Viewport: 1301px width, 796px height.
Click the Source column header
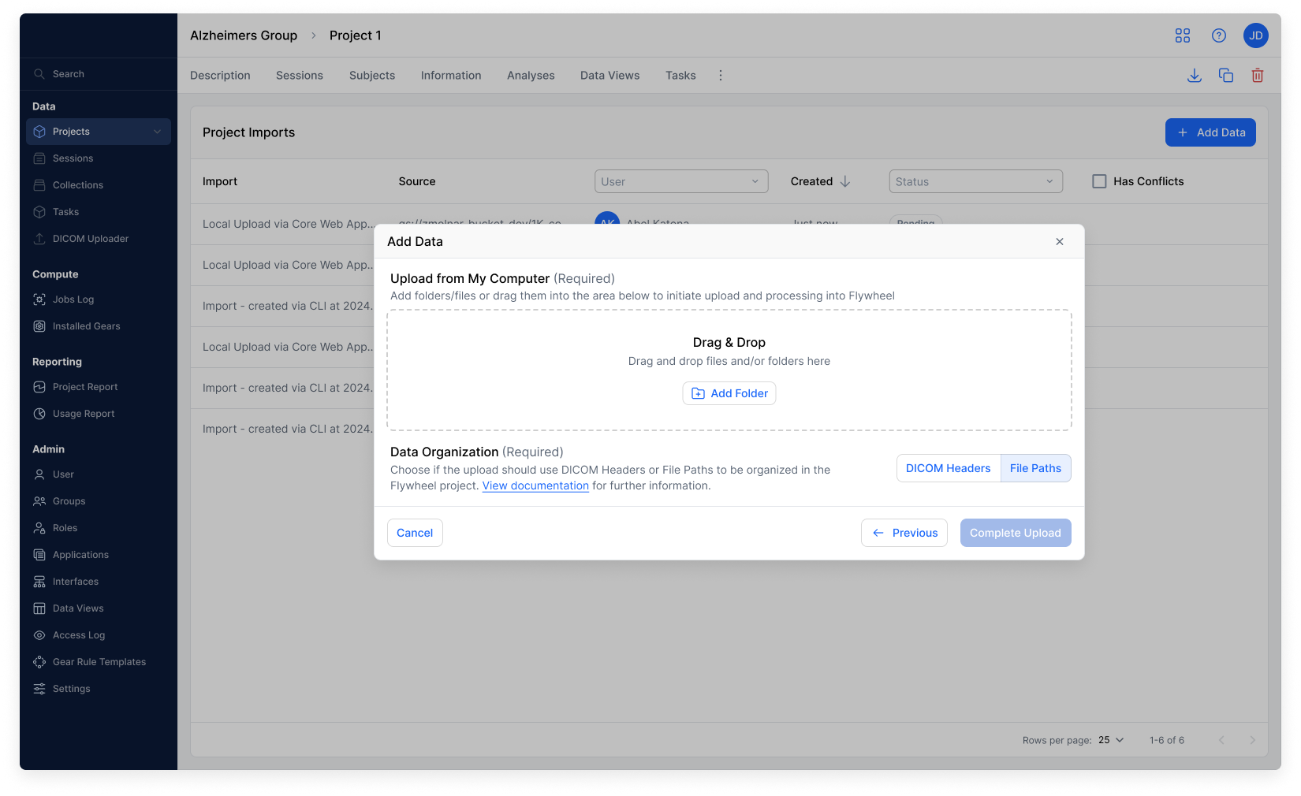point(417,181)
